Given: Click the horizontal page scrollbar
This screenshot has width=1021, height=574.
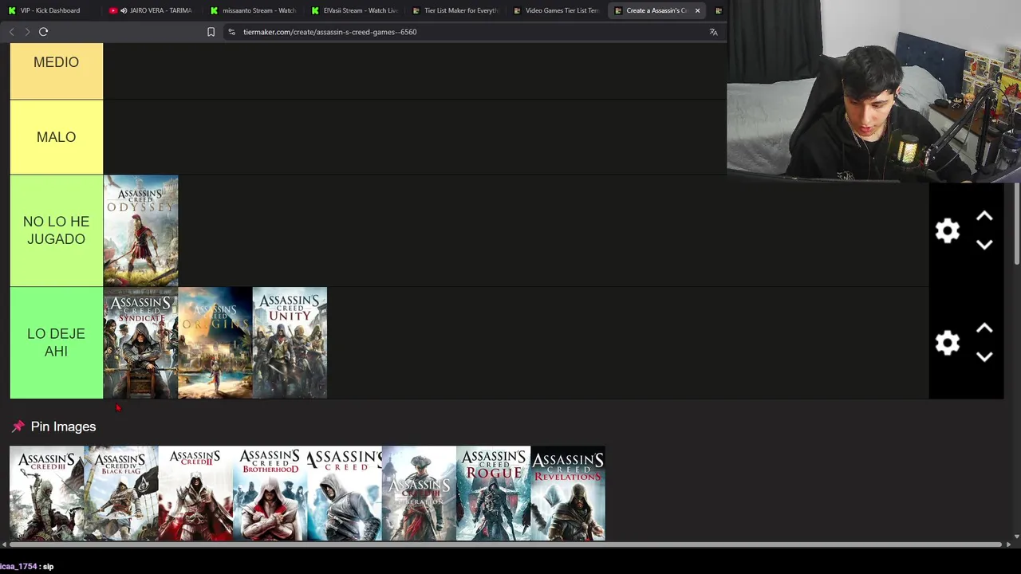Looking at the screenshot, I should (x=506, y=545).
